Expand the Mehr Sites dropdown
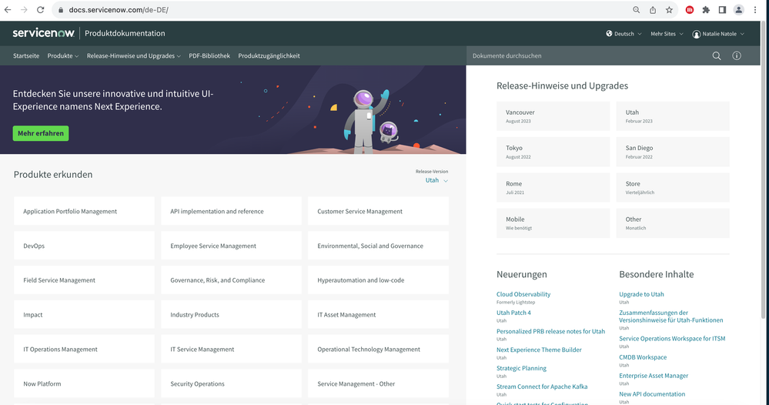The width and height of the screenshot is (769, 405). [x=667, y=34]
